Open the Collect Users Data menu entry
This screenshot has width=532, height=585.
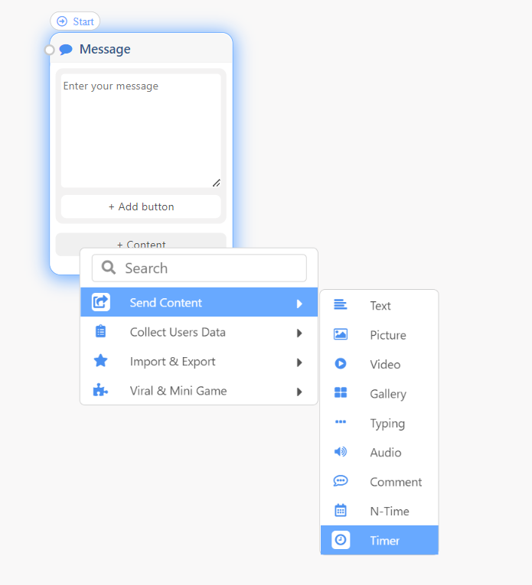tap(199, 332)
